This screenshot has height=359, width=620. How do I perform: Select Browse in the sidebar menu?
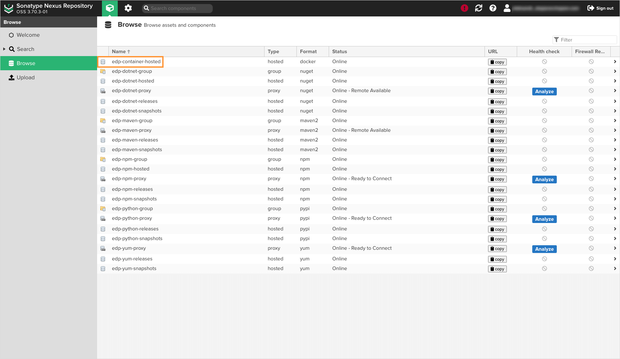(x=26, y=63)
